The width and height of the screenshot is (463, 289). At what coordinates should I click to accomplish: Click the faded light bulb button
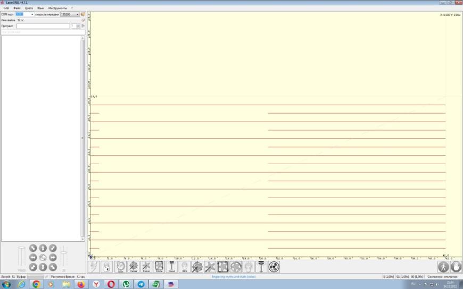click(x=249, y=267)
